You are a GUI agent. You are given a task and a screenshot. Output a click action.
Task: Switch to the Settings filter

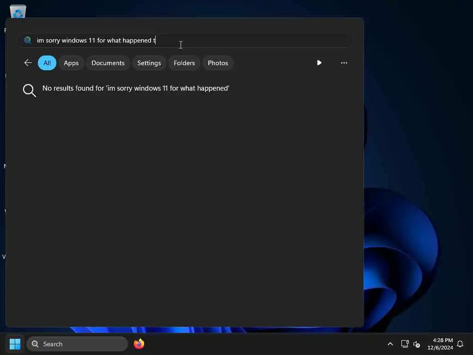coord(149,63)
